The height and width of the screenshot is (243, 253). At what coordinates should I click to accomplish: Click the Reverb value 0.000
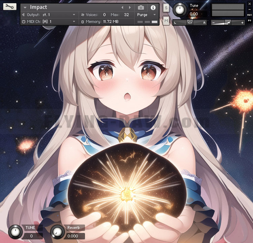(73, 236)
